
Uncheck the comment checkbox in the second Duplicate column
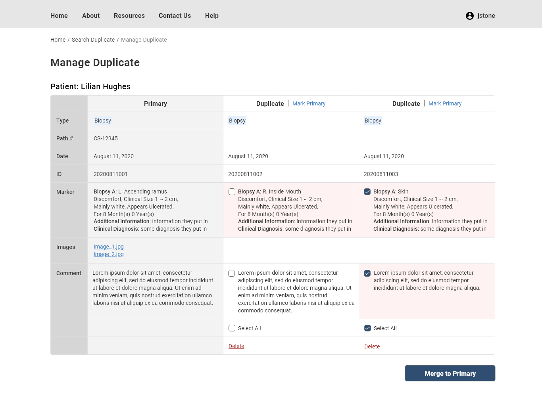pyautogui.click(x=367, y=273)
